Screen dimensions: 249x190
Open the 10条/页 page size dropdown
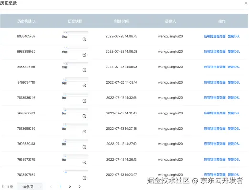(30, 187)
